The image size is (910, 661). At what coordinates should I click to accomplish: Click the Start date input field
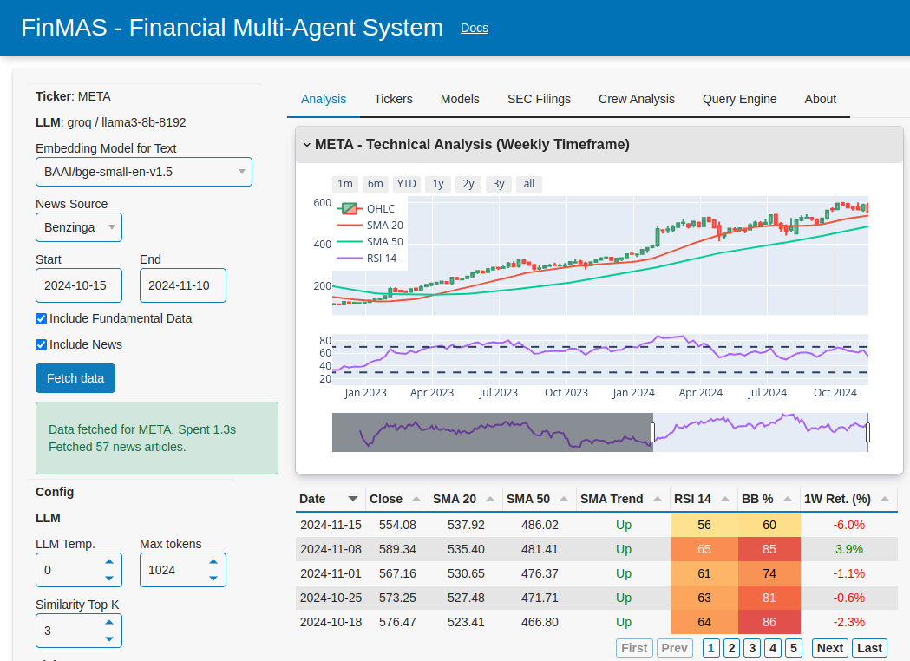79,285
